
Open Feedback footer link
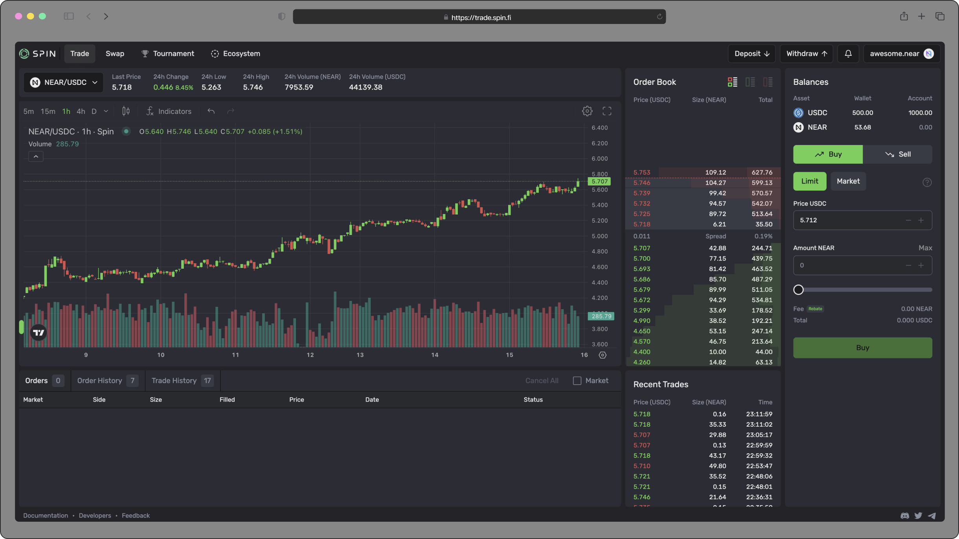(136, 515)
